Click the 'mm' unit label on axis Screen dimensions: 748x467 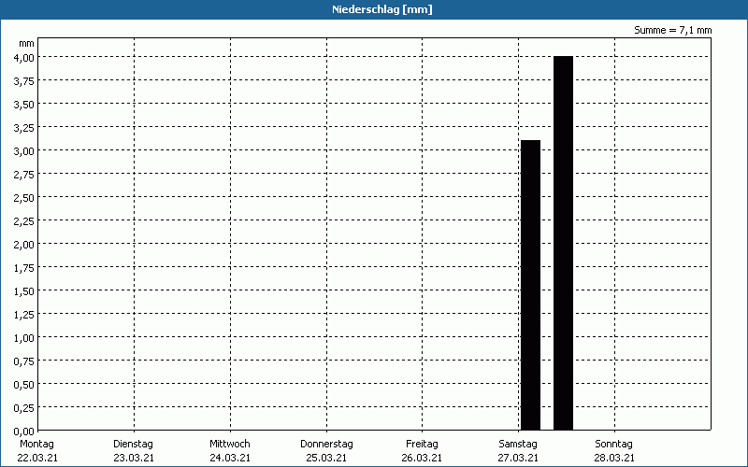[27, 44]
